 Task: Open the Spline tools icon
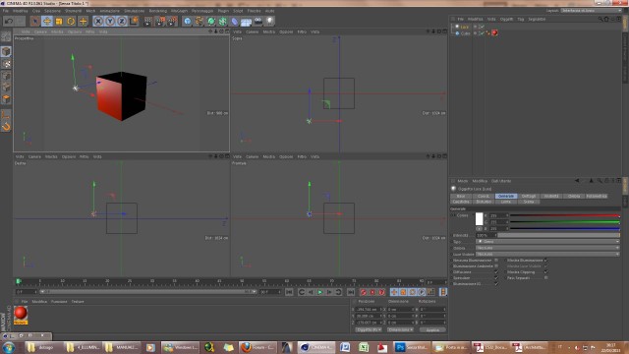click(199, 21)
